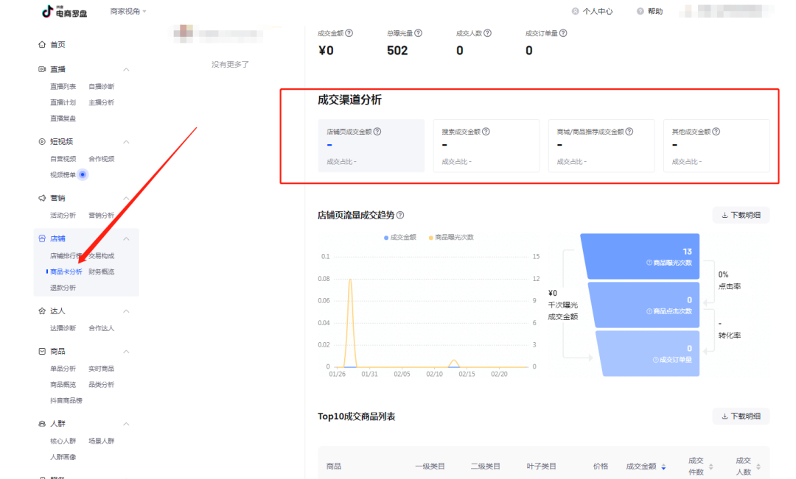Open 自营视频
This screenshot has height=479, width=796.
tap(63, 159)
